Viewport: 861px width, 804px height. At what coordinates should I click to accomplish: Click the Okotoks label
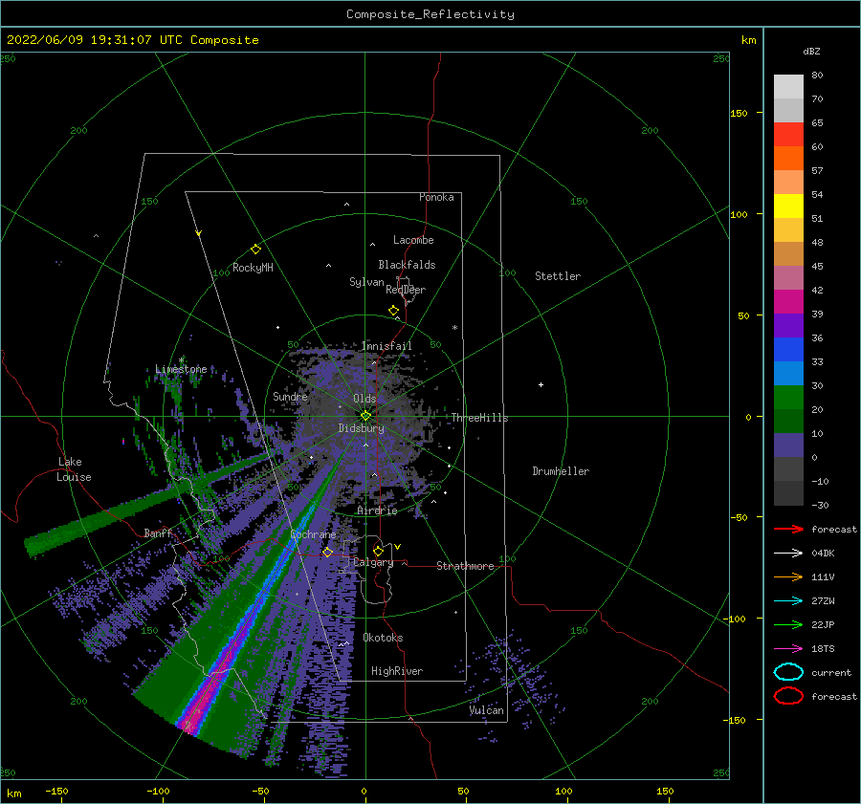click(x=383, y=638)
